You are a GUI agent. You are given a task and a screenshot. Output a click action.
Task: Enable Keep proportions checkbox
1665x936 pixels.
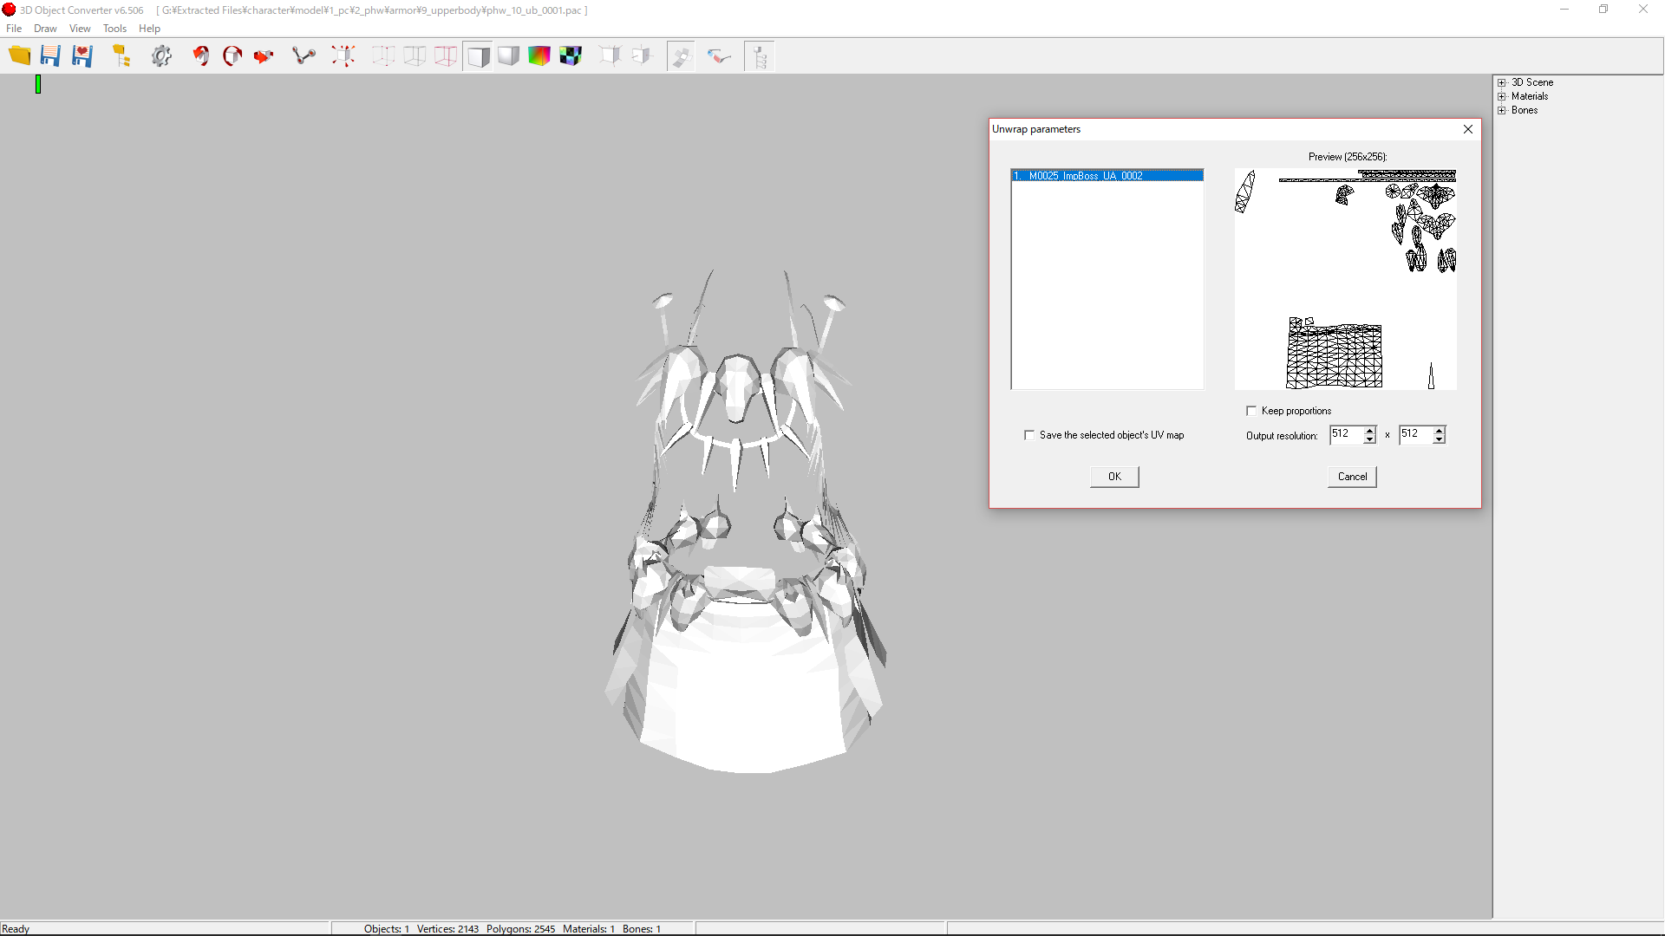pyautogui.click(x=1251, y=411)
